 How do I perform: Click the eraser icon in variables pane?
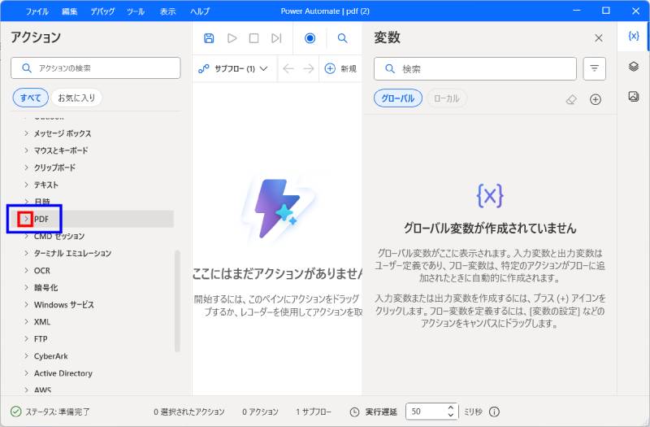click(571, 99)
